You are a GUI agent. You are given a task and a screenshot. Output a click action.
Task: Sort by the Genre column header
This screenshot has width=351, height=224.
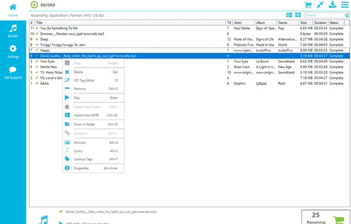[287, 22]
